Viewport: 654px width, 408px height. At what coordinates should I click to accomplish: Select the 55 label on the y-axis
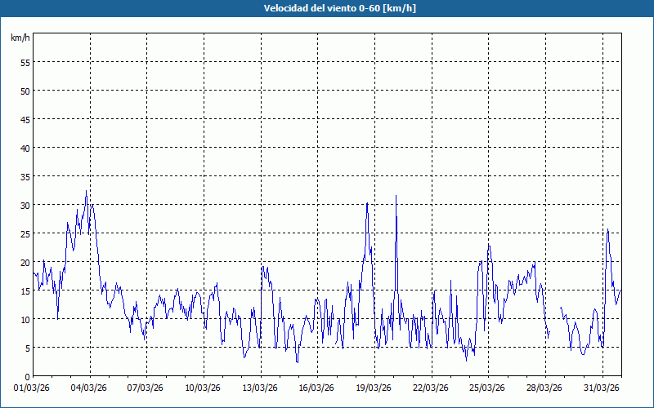[25, 62]
